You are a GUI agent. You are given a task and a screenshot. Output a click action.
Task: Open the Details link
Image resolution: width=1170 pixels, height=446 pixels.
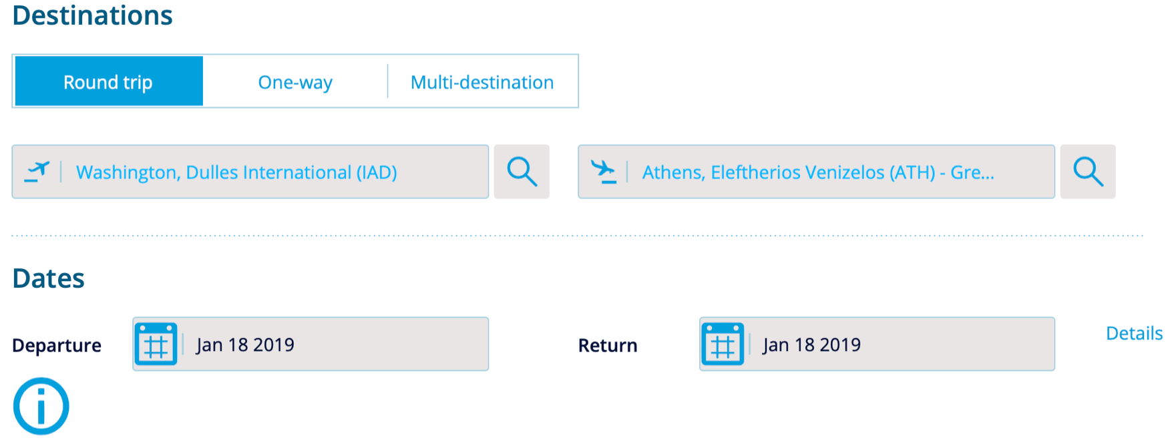(x=1134, y=333)
